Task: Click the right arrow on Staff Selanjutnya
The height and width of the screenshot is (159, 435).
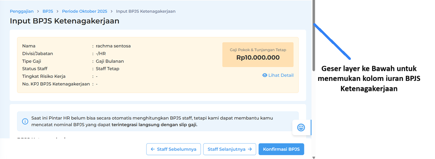Action: click(x=249, y=149)
